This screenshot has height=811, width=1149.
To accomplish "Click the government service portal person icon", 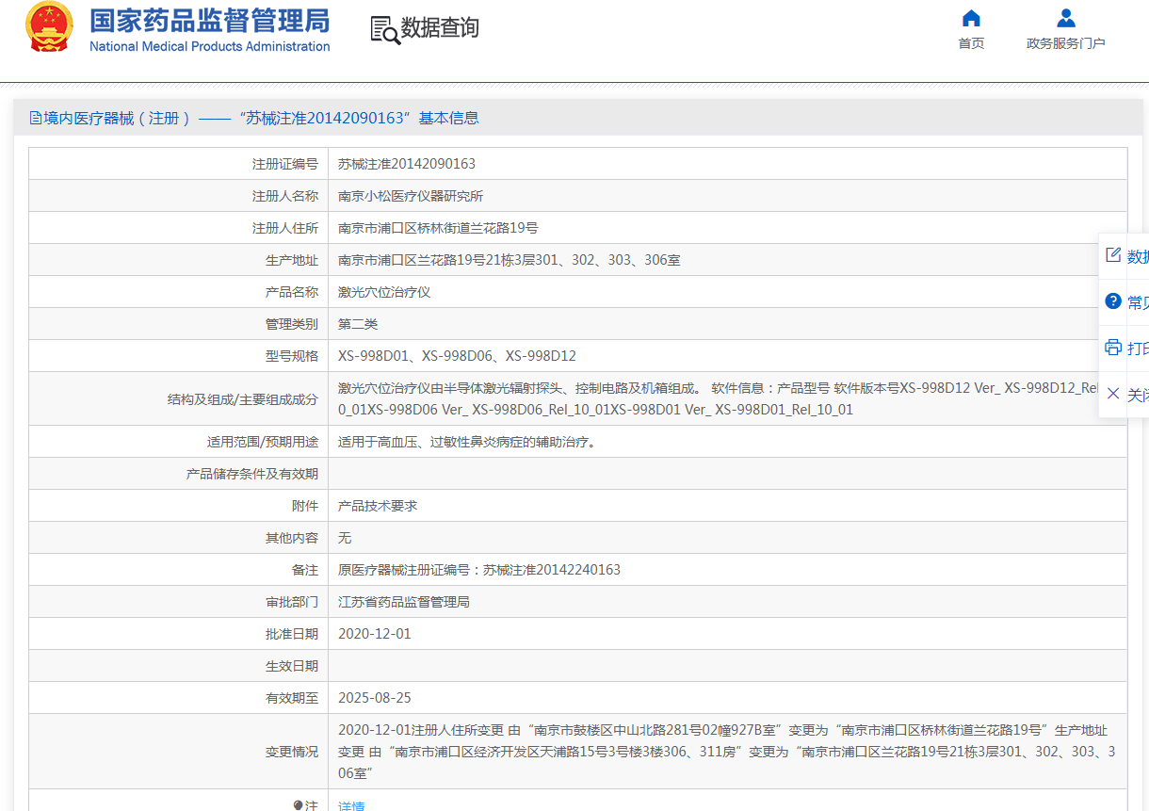I will pos(1065,18).
